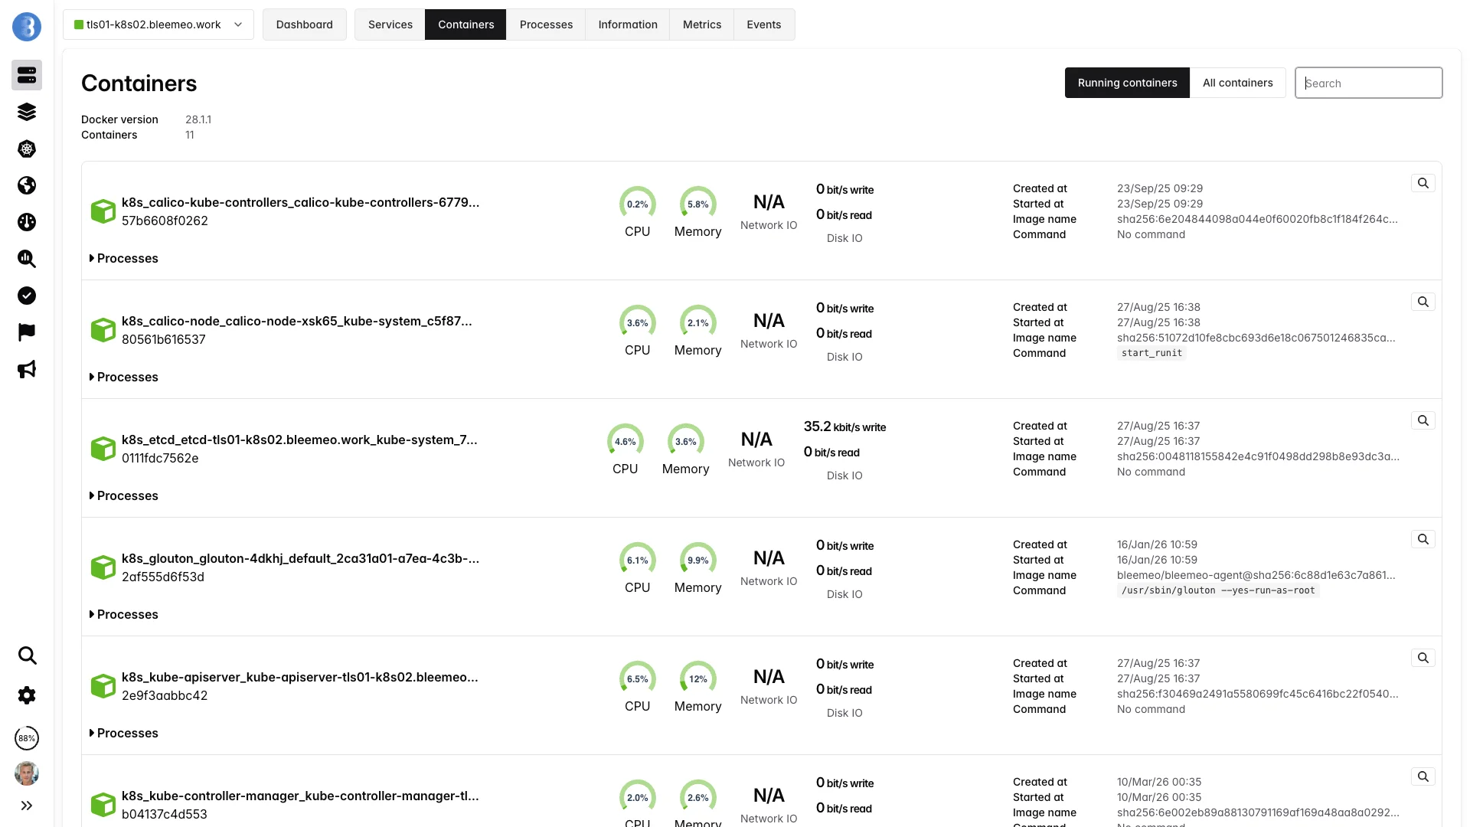Select the Running containers filter
Screen dimensions: 1470x827
pyautogui.click(x=1127, y=83)
